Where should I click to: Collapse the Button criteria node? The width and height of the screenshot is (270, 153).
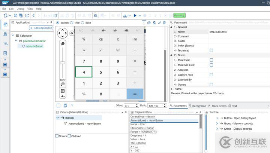coord(58,118)
